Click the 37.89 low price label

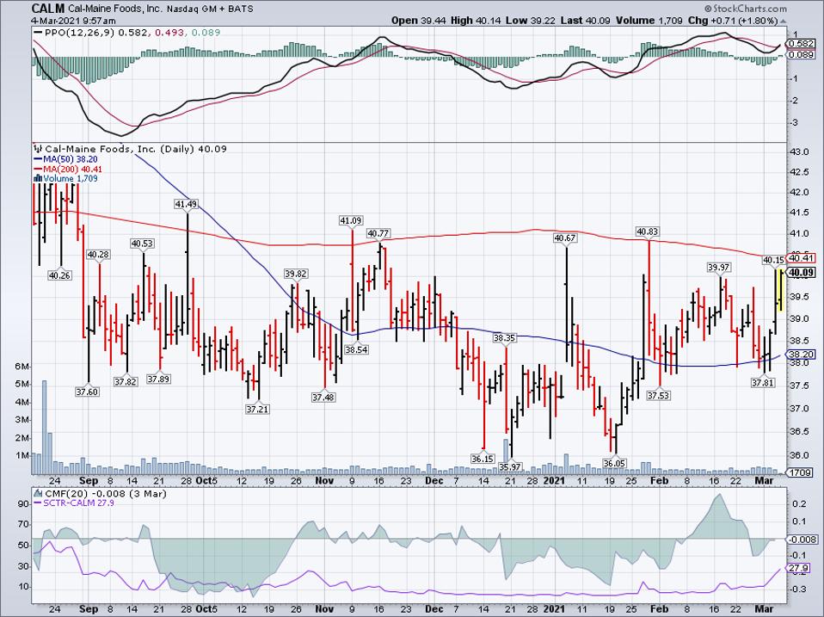[x=158, y=379]
